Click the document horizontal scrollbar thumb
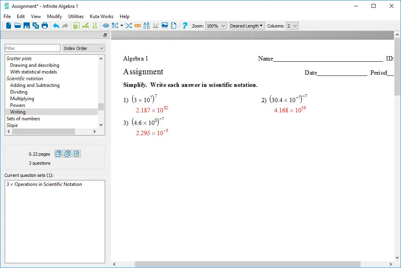The height and width of the screenshot is (268, 401). 248,264
